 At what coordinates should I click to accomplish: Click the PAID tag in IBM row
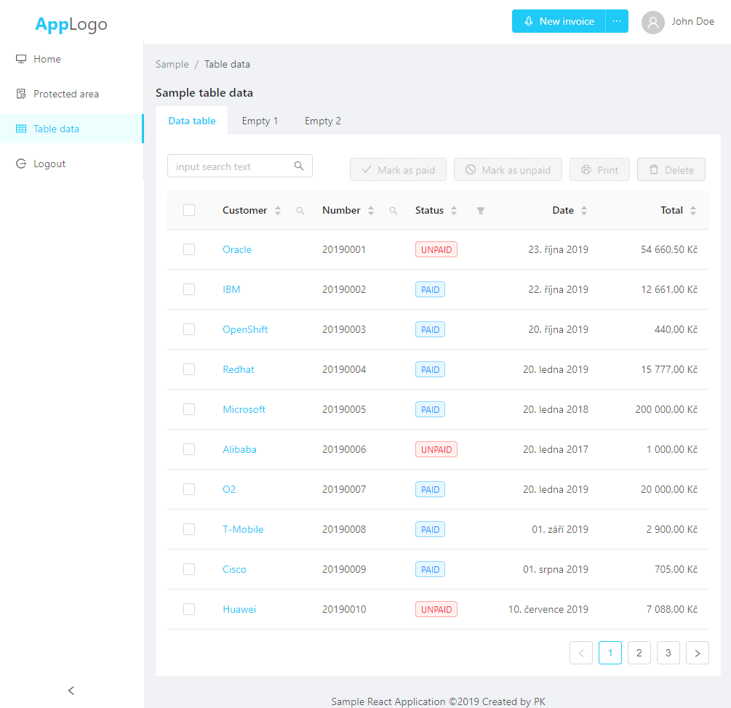point(431,290)
